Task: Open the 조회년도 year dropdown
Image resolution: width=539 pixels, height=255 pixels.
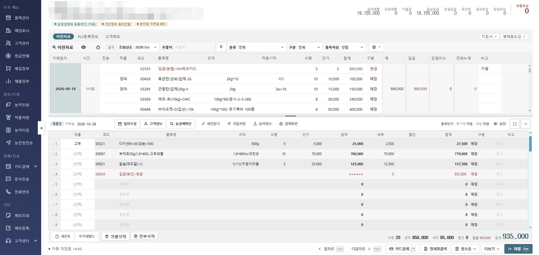Action: (146, 47)
